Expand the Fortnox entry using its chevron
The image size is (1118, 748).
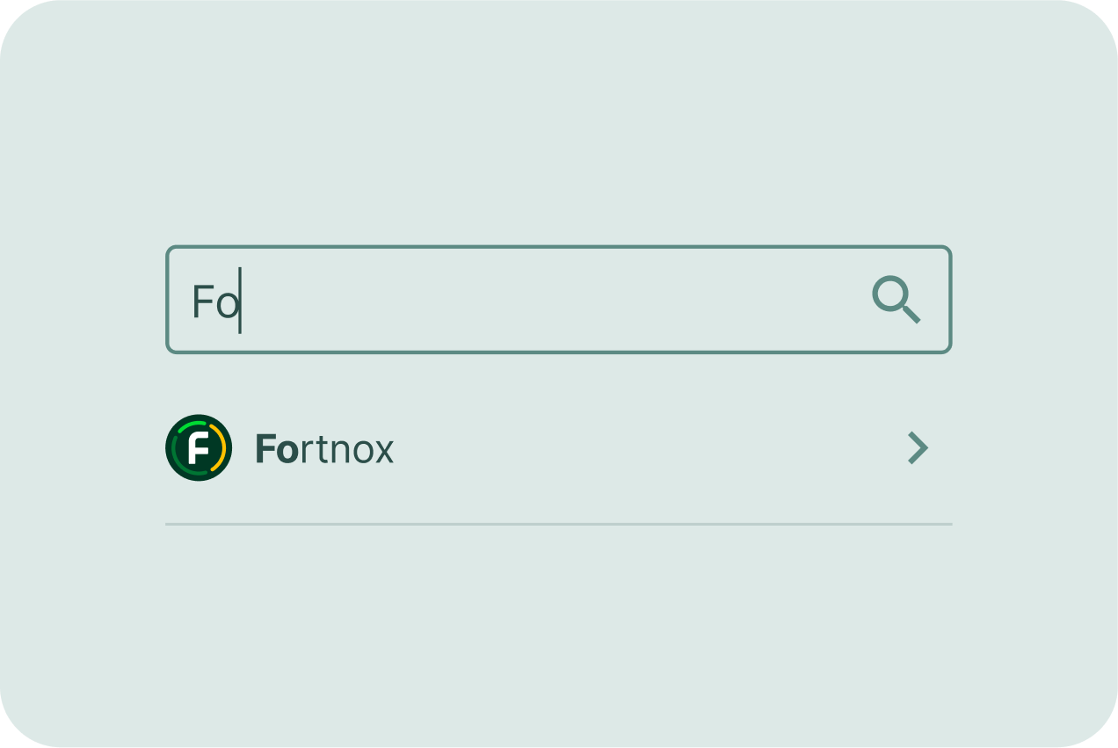click(918, 448)
